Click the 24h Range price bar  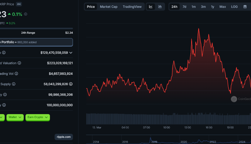click(x=35, y=28)
